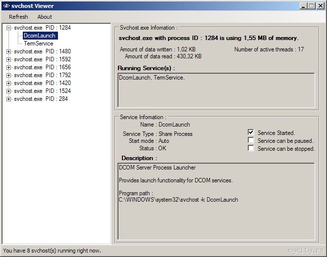Select the DcomLaunch tree item

(x=40, y=36)
